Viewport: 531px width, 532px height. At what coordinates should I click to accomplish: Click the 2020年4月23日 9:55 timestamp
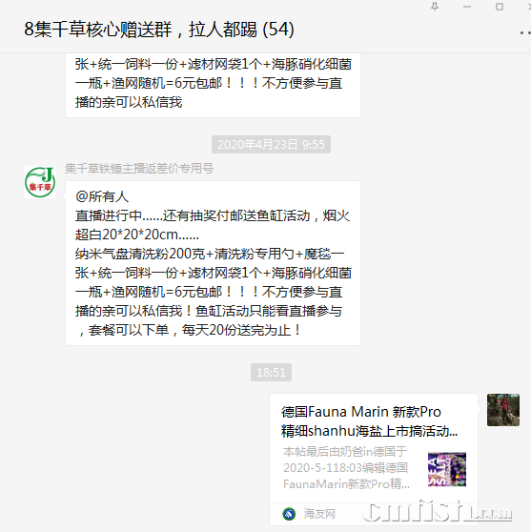[271, 145]
